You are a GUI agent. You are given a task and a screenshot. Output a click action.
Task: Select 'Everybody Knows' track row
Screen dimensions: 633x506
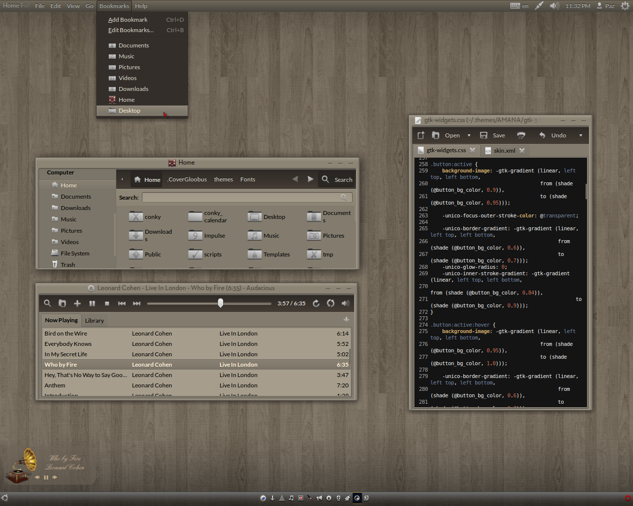pyautogui.click(x=196, y=344)
